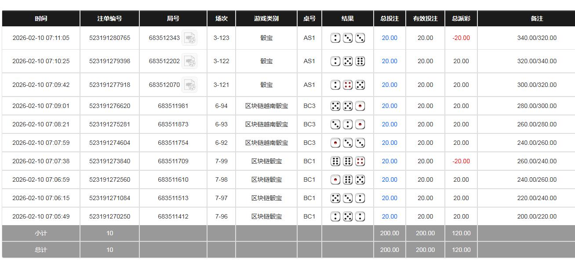This screenshot has width=575, height=262.
Task: Click the six-pip dice in round 3-122 result
Action: click(359, 61)
